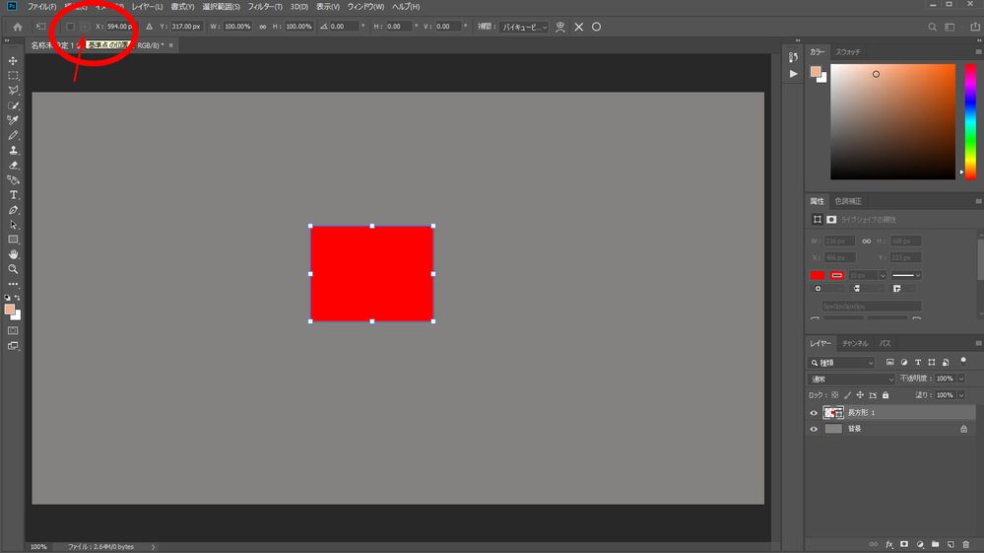Select the Pen tool

[13, 210]
